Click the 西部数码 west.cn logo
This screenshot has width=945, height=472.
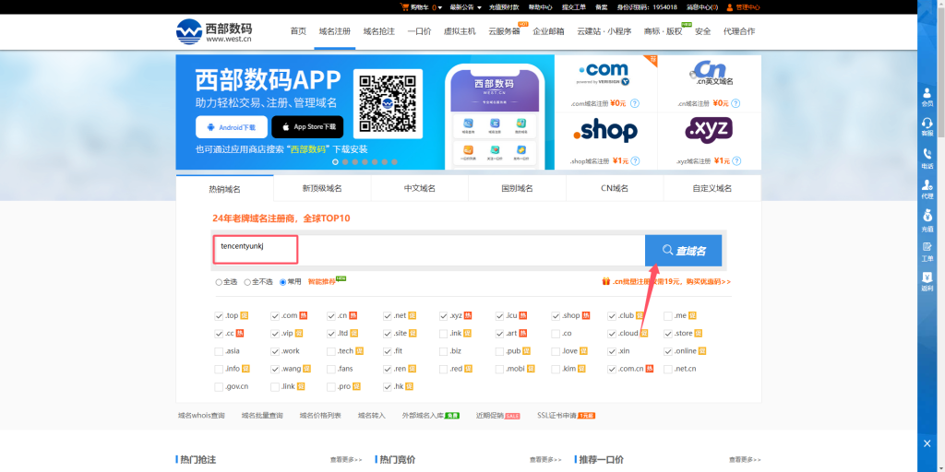pyautogui.click(x=214, y=31)
